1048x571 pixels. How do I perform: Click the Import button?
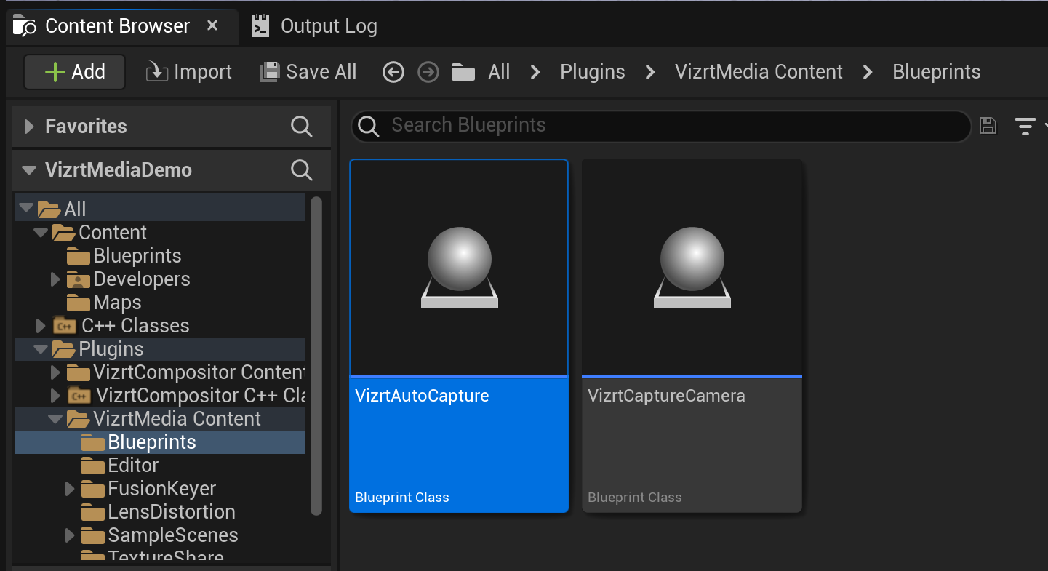pyautogui.click(x=189, y=72)
